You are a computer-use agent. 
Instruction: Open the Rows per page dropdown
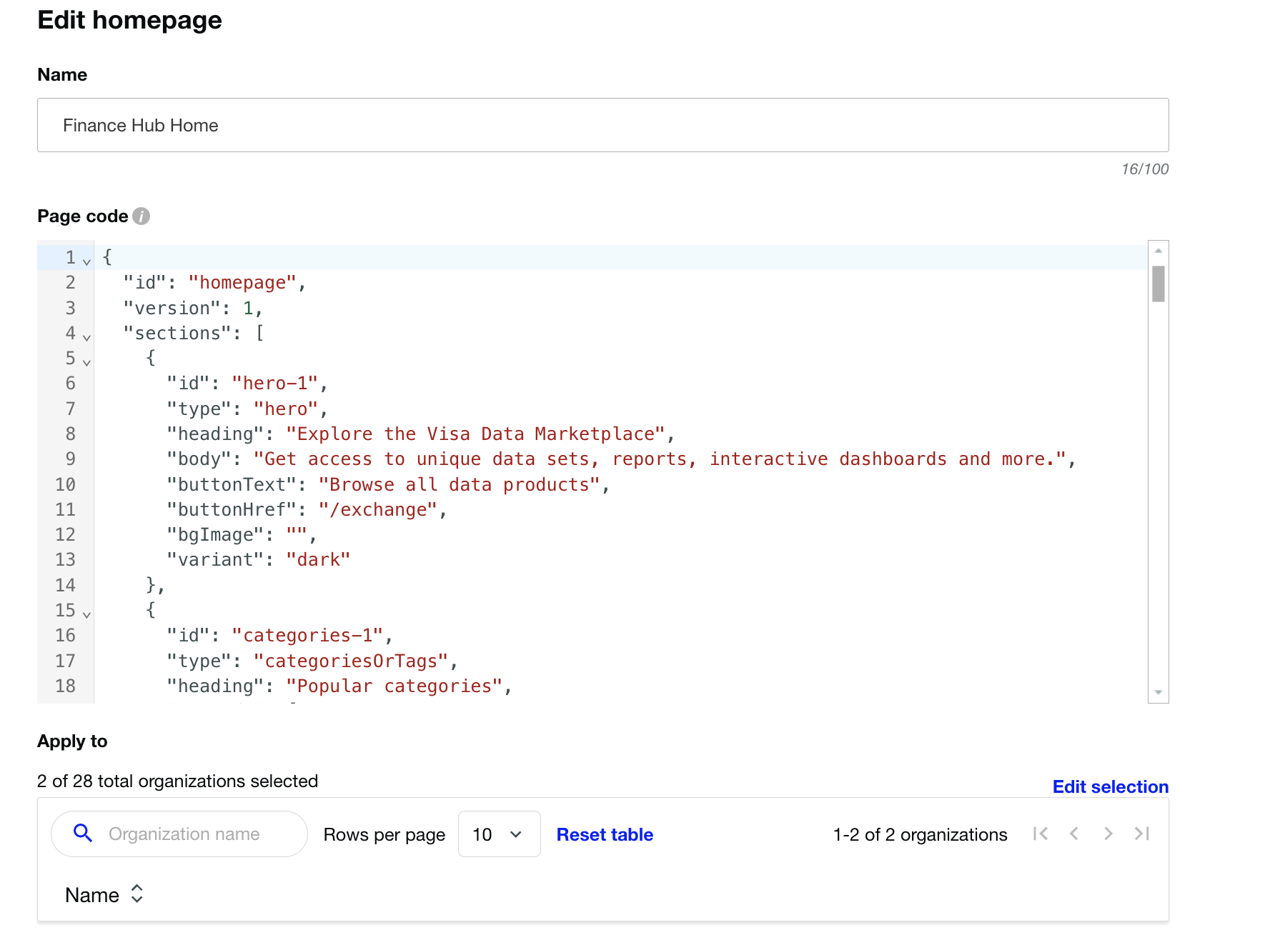(499, 834)
